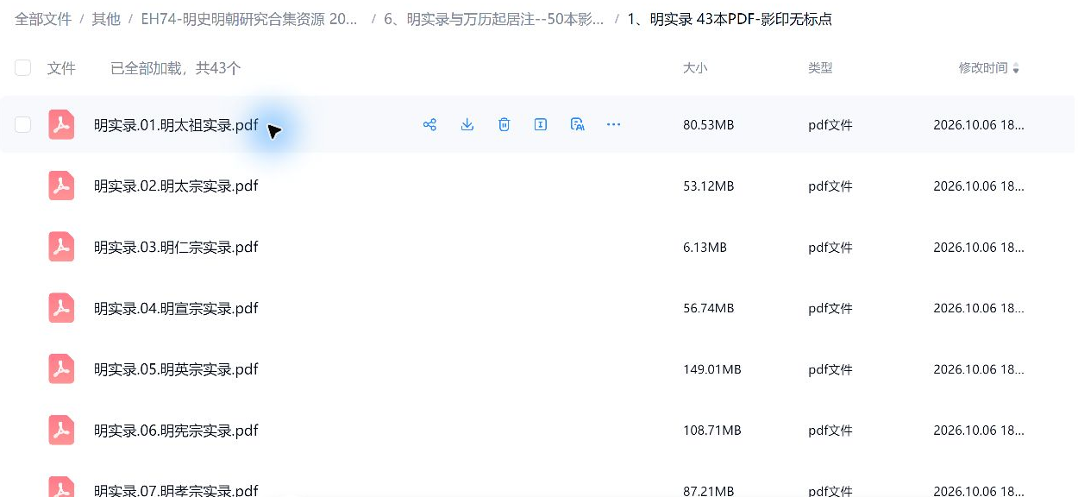
Task: Open EH74-明史明朝研究合集资源 breadcrumb folder
Action: (x=249, y=19)
